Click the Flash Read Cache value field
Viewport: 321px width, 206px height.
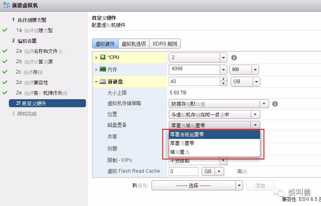coord(184,171)
